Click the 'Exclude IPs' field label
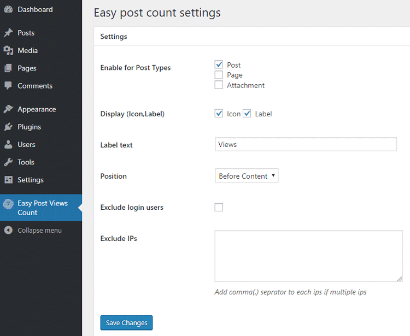Image resolution: width=410 pixels, height=336 pixels. [119, 239]
